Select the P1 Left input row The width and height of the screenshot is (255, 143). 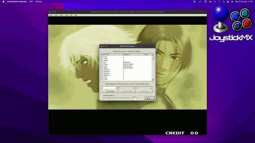[x=126, y=66]
